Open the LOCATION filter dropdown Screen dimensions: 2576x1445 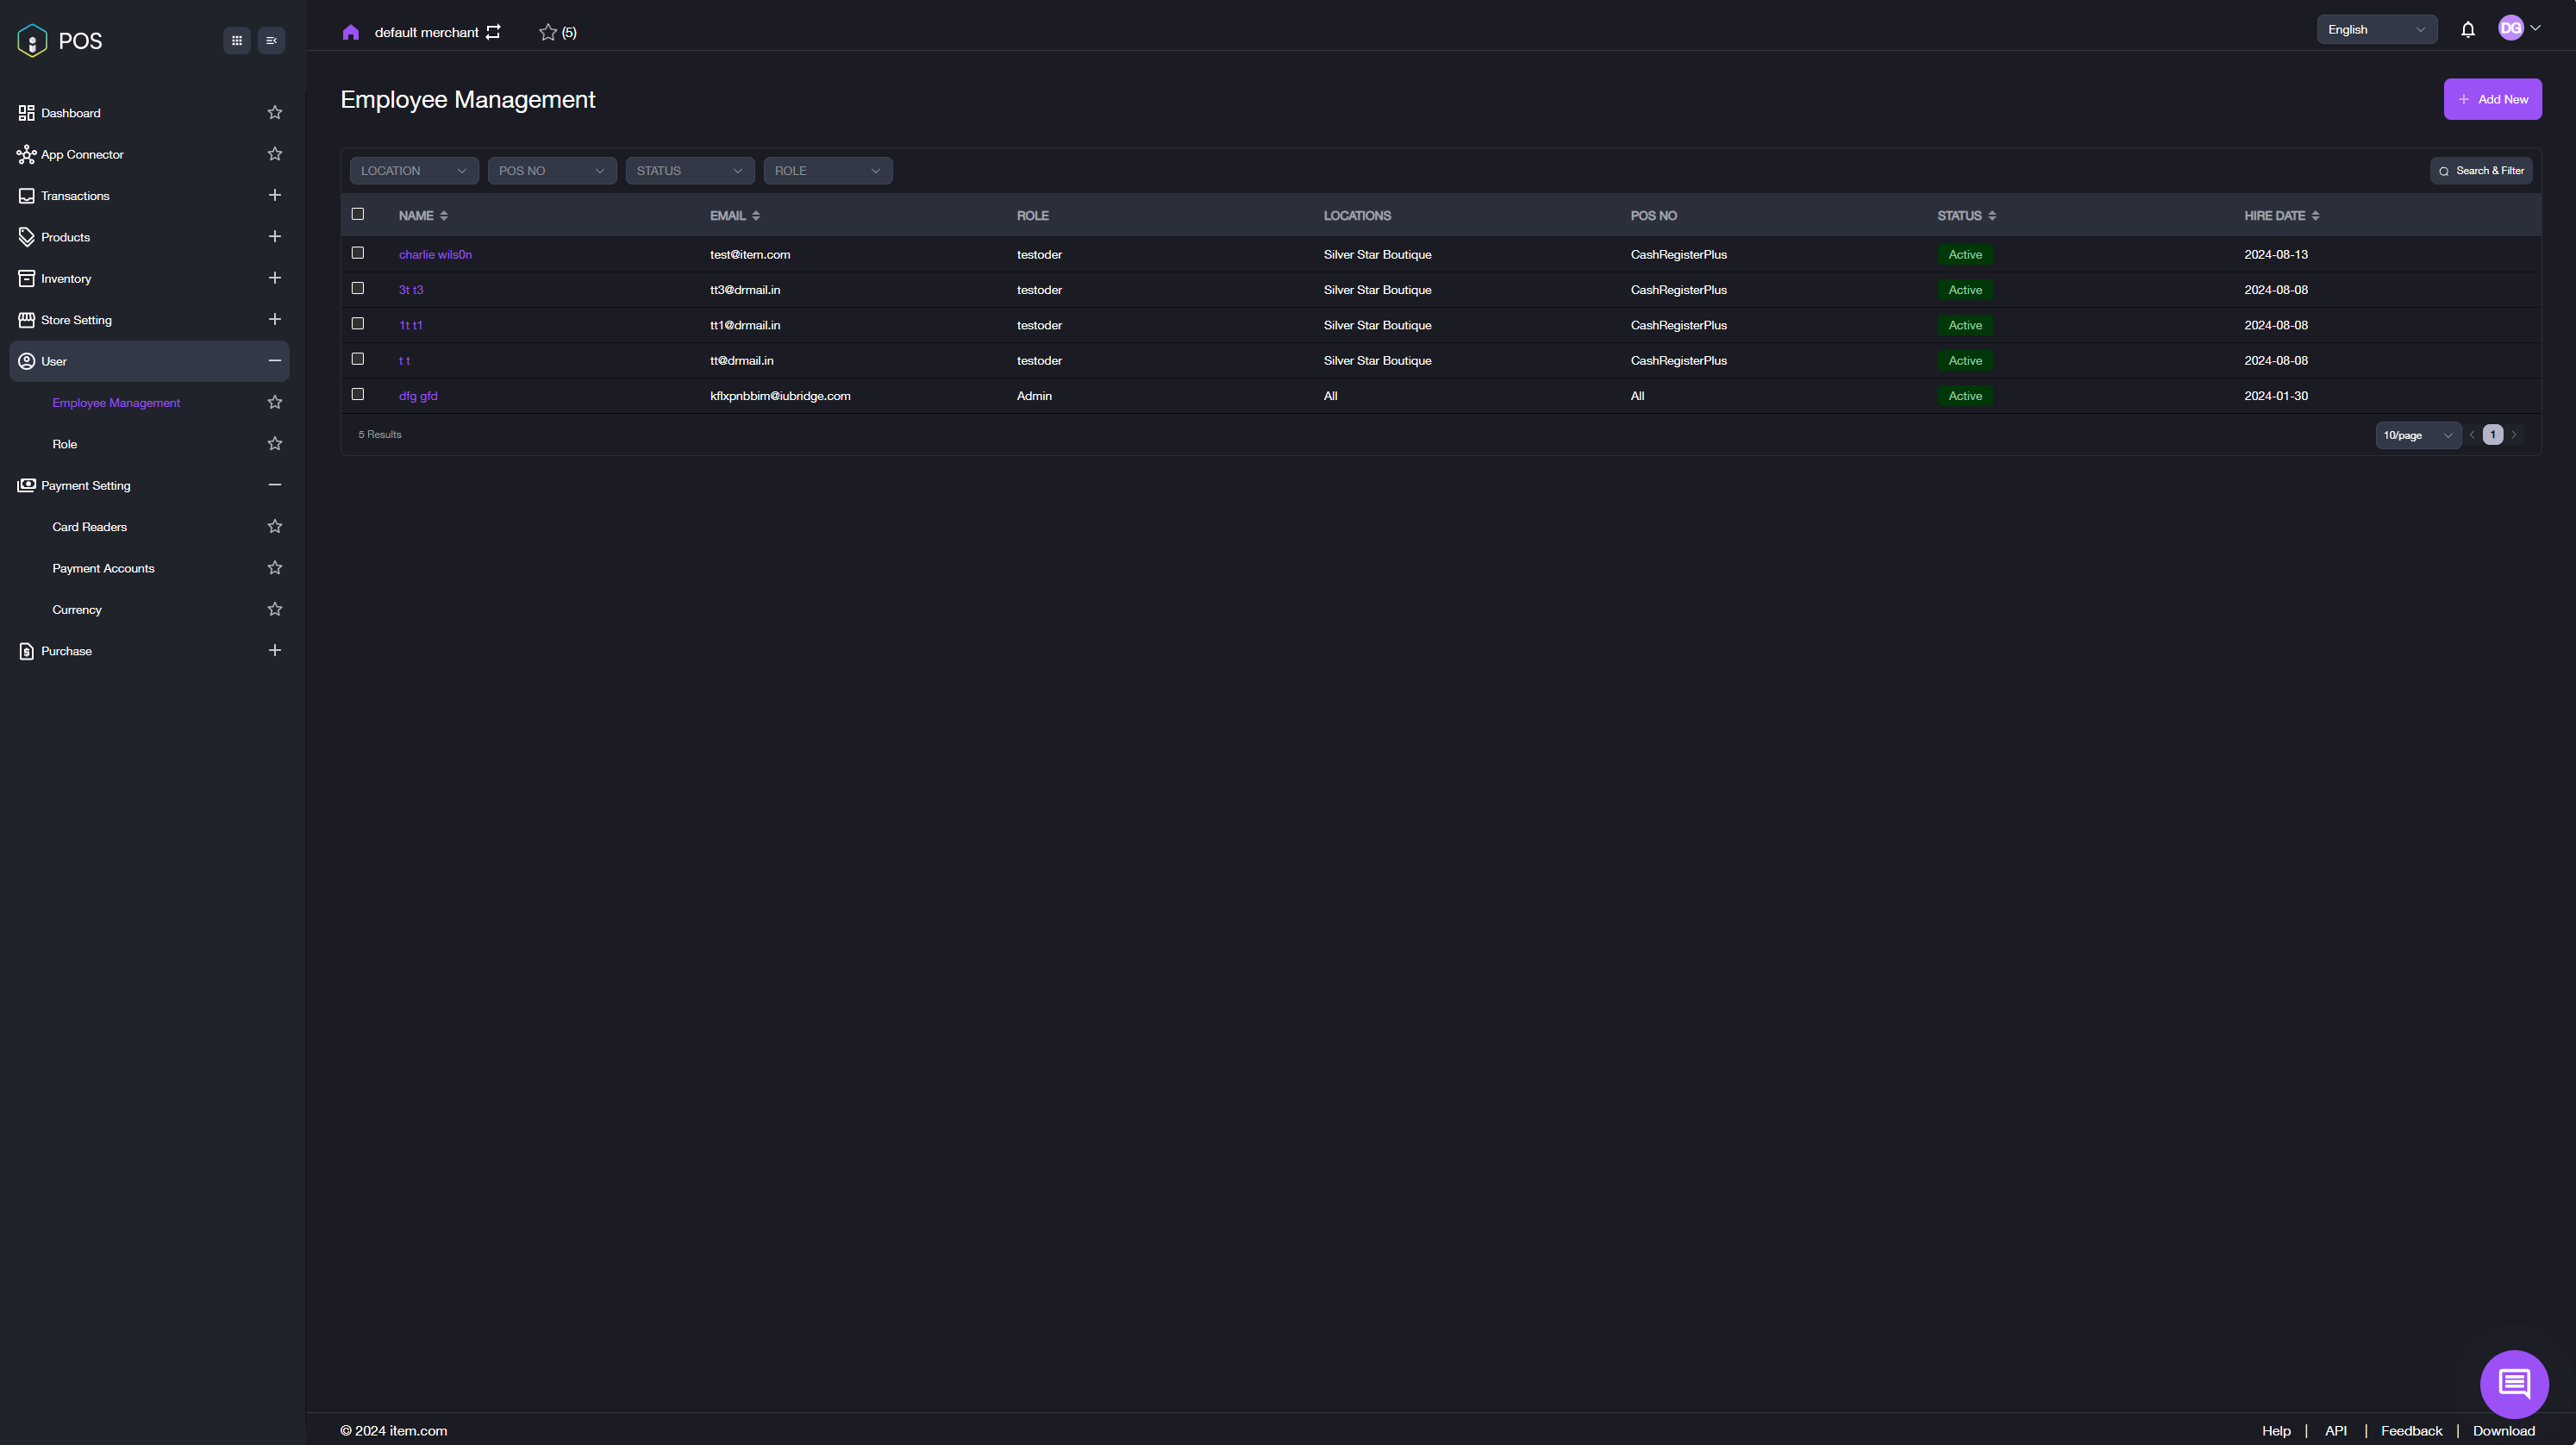tap(413, 171)
